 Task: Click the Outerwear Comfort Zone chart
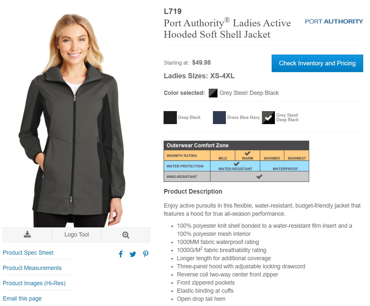[236, 161]
